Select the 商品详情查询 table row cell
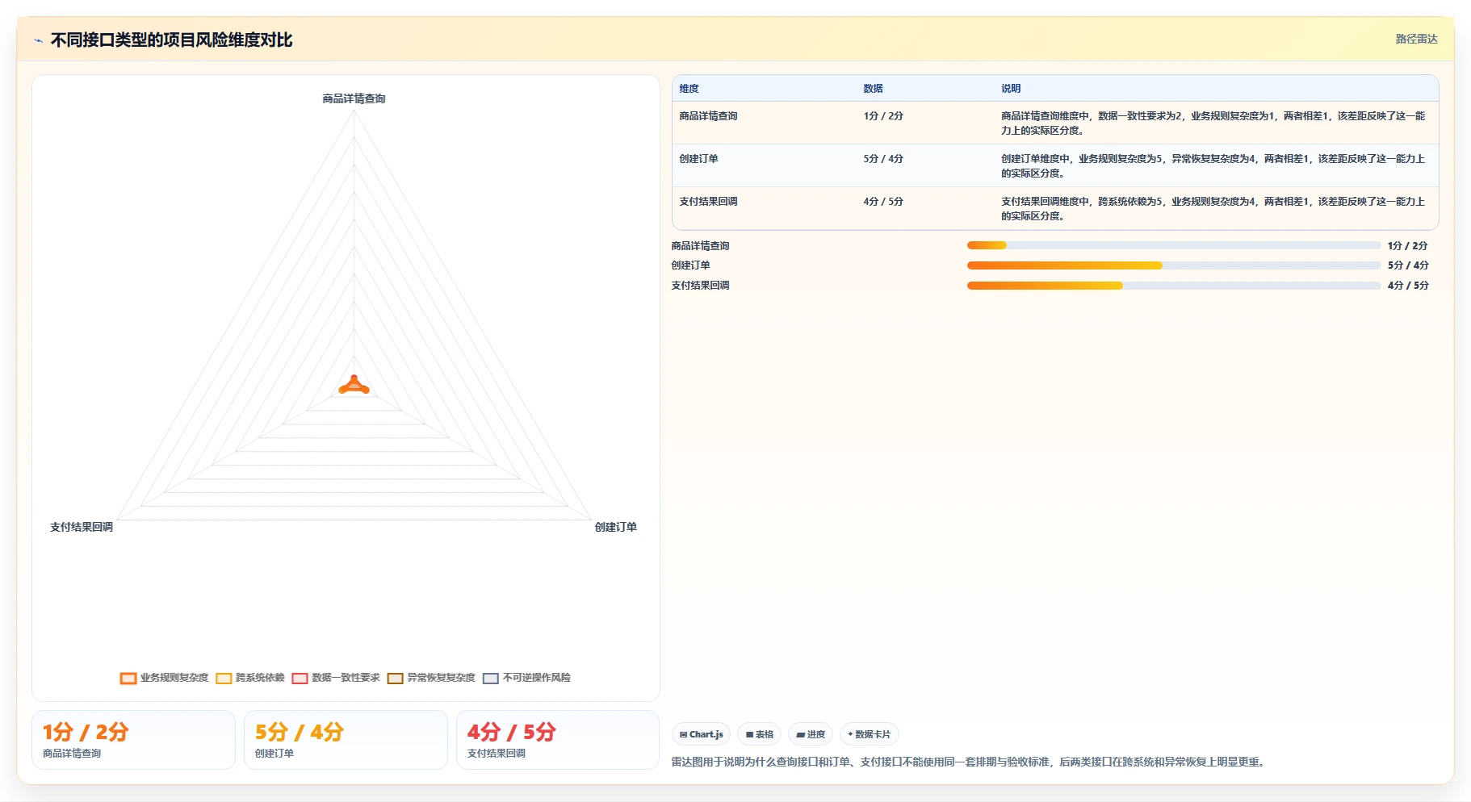 coord(708,116)
